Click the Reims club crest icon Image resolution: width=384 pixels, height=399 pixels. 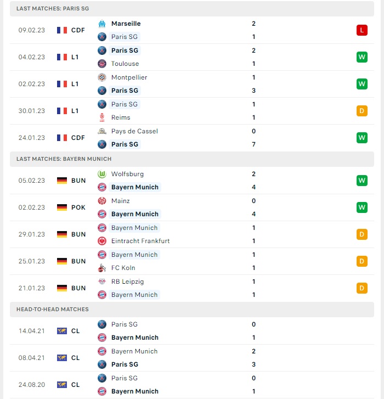pyautogui.click(x=102, y=117)
